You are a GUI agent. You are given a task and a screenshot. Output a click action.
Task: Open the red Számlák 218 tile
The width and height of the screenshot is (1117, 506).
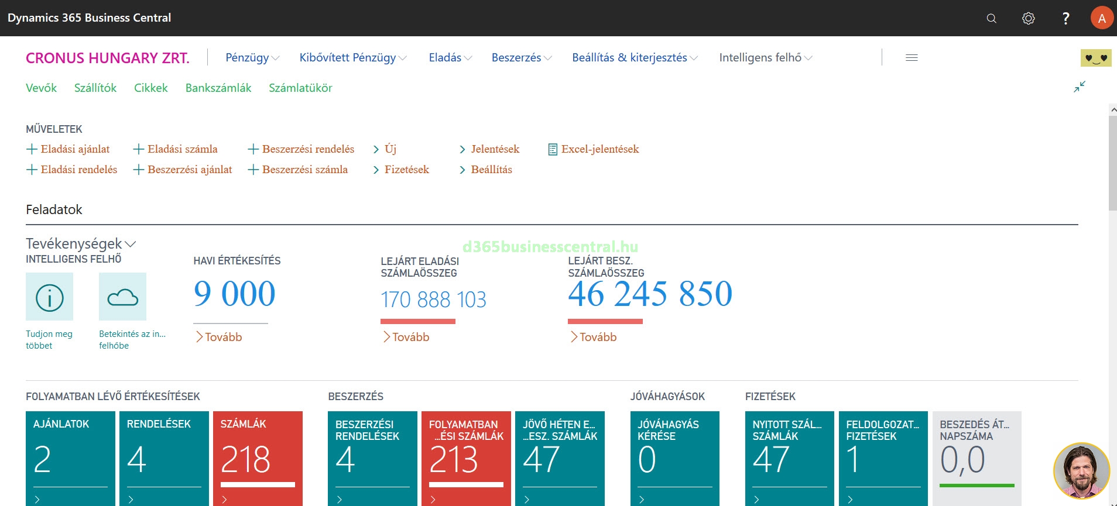tap(258, 457)
